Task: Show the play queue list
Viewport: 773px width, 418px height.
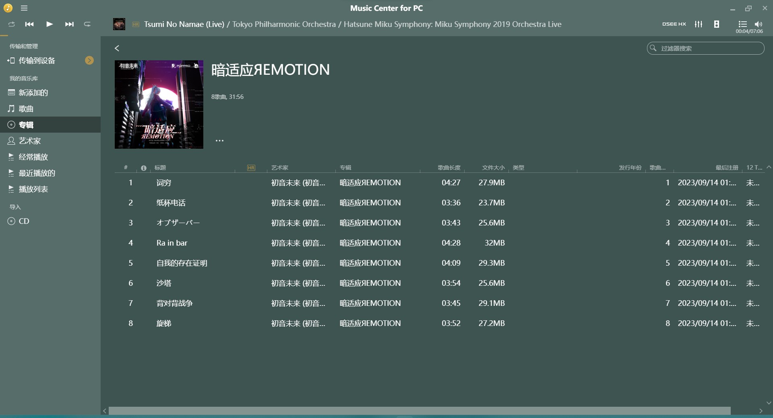Action: click(x=743, y=24)
